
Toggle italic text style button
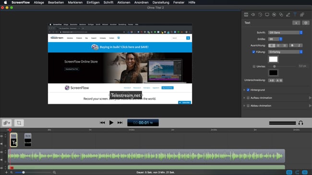click(299, 45)
